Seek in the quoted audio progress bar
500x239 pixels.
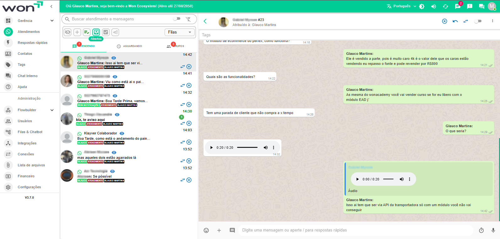[x=388, y=179]
